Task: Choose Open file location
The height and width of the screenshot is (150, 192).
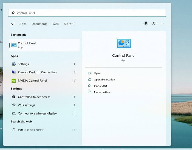Action: [x=105, y=80]
